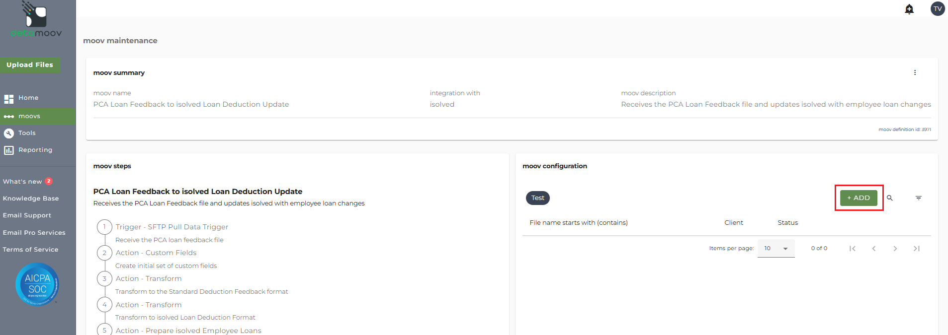
Task: Open the moov summary three-dot menu
Action: click(x=915, y=72)
